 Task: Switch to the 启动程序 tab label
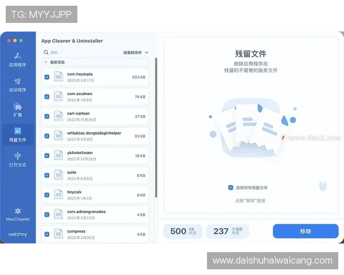[x=18, y=90]
